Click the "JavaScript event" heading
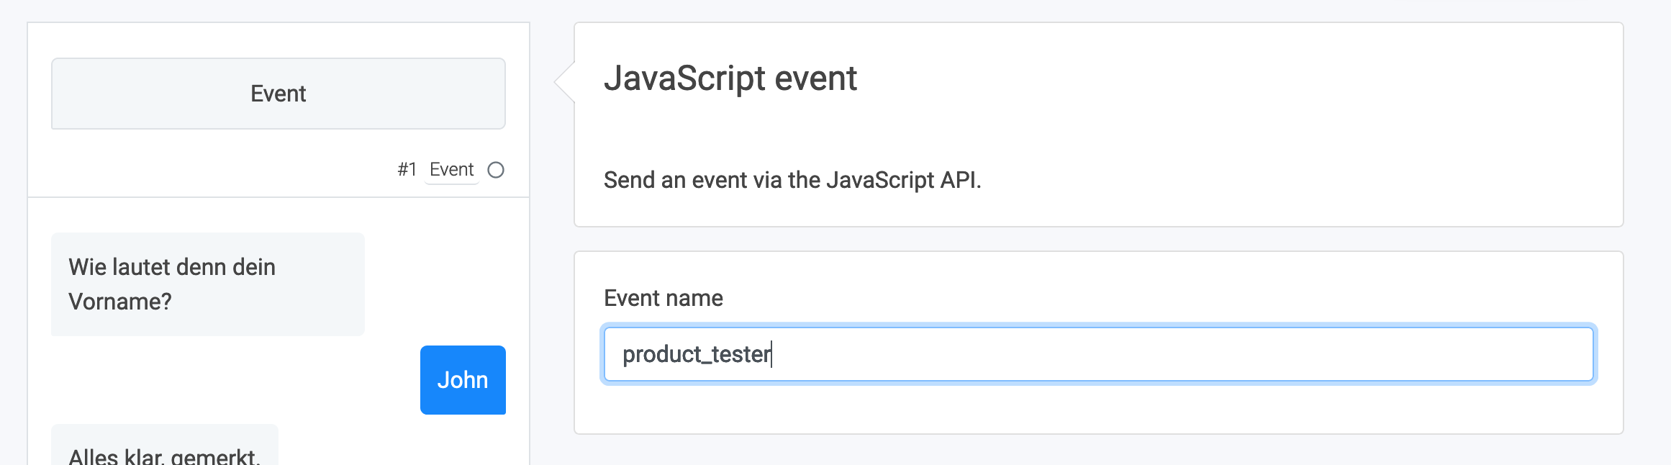 730,78
